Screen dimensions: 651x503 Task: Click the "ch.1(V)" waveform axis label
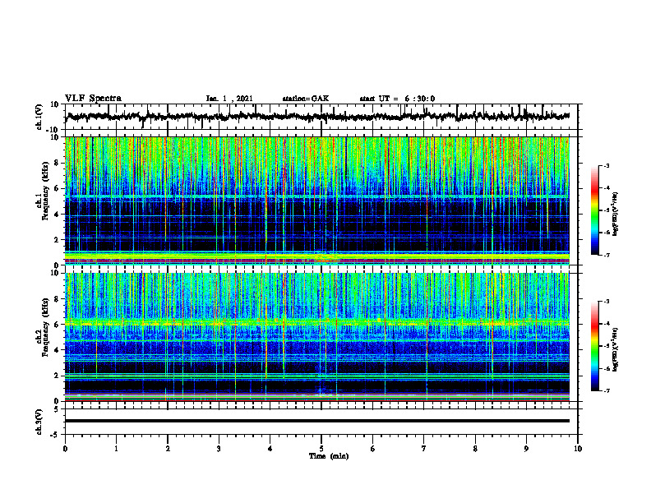39,117
